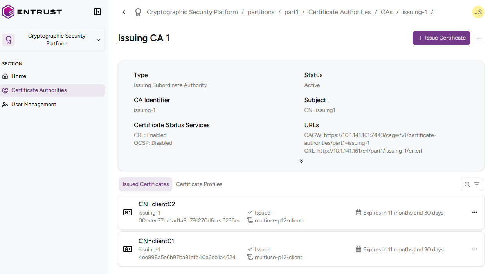Click the back arrow in the breadcrumb bar

click(x=124, y=12)
